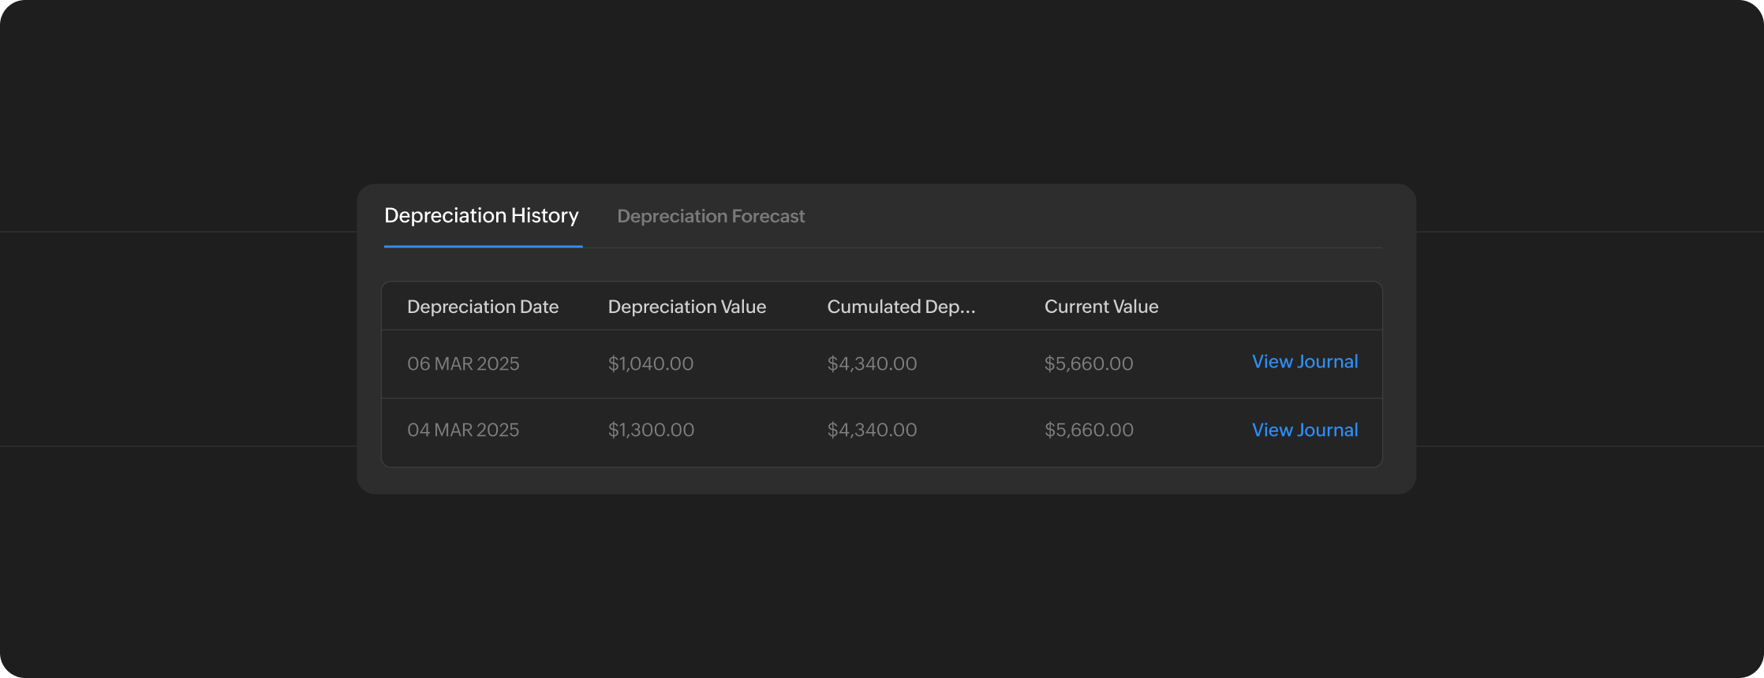Select the 04 MAR 2025 date cell
Image resolution: width=1764 pixels, height=678 pixels.
(463, 430)
